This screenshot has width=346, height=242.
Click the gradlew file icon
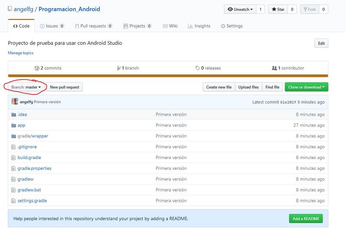click(13, 179)
